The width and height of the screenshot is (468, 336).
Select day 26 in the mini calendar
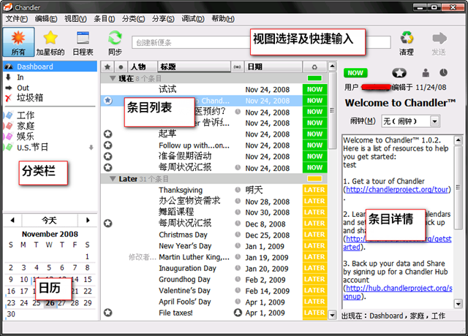point(50,303)
